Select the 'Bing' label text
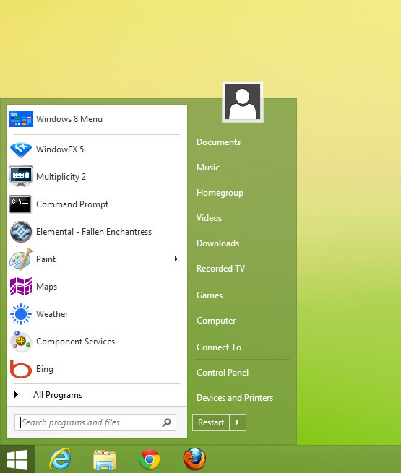 [x=45, y=369]
